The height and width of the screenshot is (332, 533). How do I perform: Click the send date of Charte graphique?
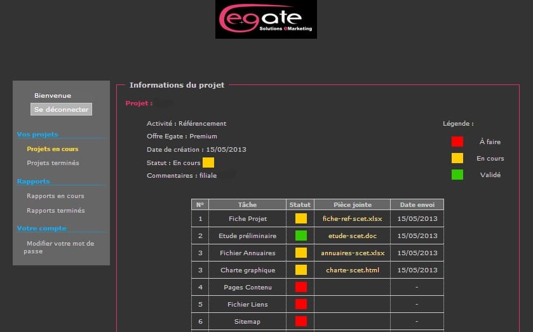click(x=417, y=270)
